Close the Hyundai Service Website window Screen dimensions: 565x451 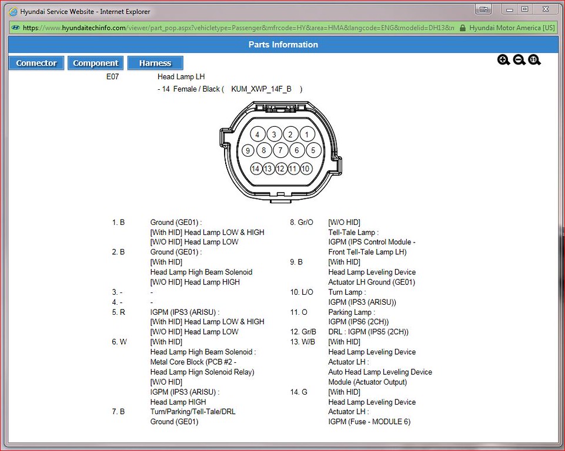pyautogui.click(x=546, y=9)
